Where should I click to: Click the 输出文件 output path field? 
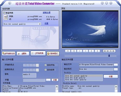[x=96, y=65]
